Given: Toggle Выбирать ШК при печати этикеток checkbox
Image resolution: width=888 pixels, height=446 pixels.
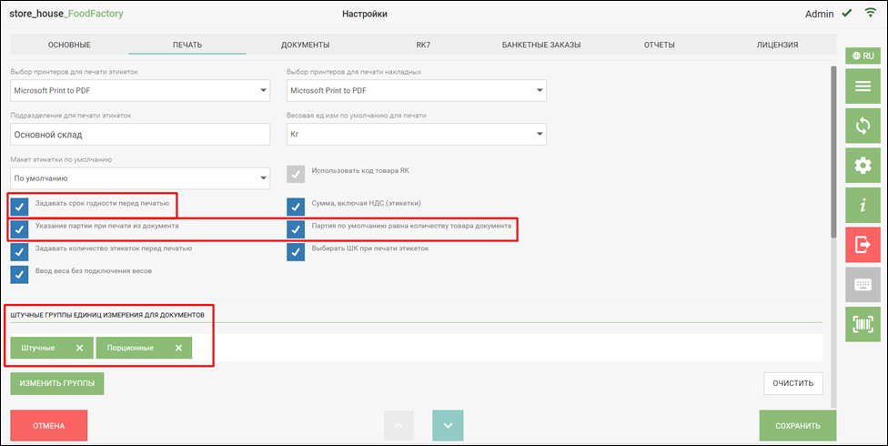Looking at the screenshot, I should tap(296, 251).
